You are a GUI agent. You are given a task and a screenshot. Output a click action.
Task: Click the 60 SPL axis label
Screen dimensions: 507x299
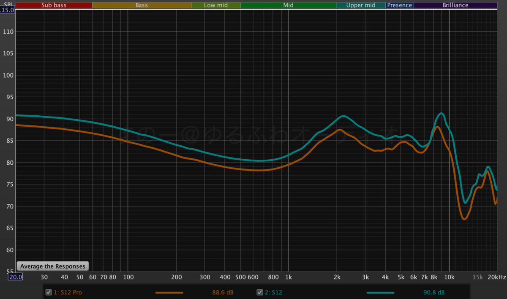pyautogui.click(x=10, y=250)
